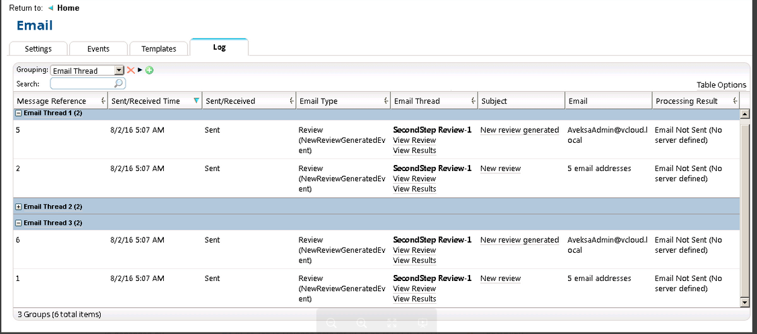Open the Grouping dropdown
This screenshot has height=334, width=757.
point(120,70)
